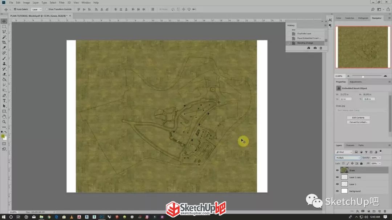Click the background color swatch
The width and height of the screenshot is (392, 220).
[5, 138]
